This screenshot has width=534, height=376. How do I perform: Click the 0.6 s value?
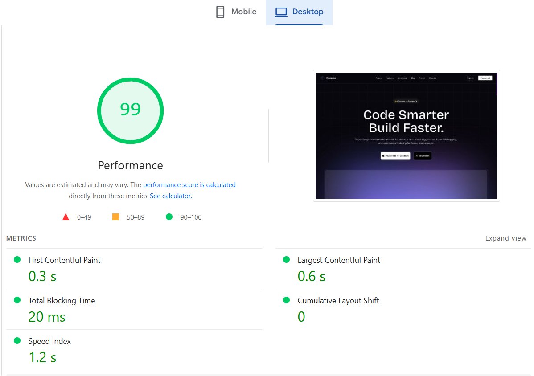point(312,276)
